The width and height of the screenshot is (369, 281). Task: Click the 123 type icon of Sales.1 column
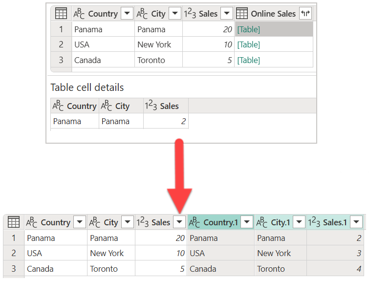[x=314, y=222]
